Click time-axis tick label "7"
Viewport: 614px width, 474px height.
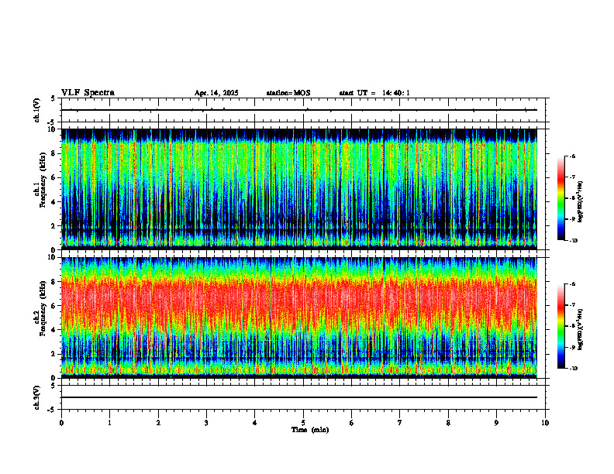click(x=400, y=423)
